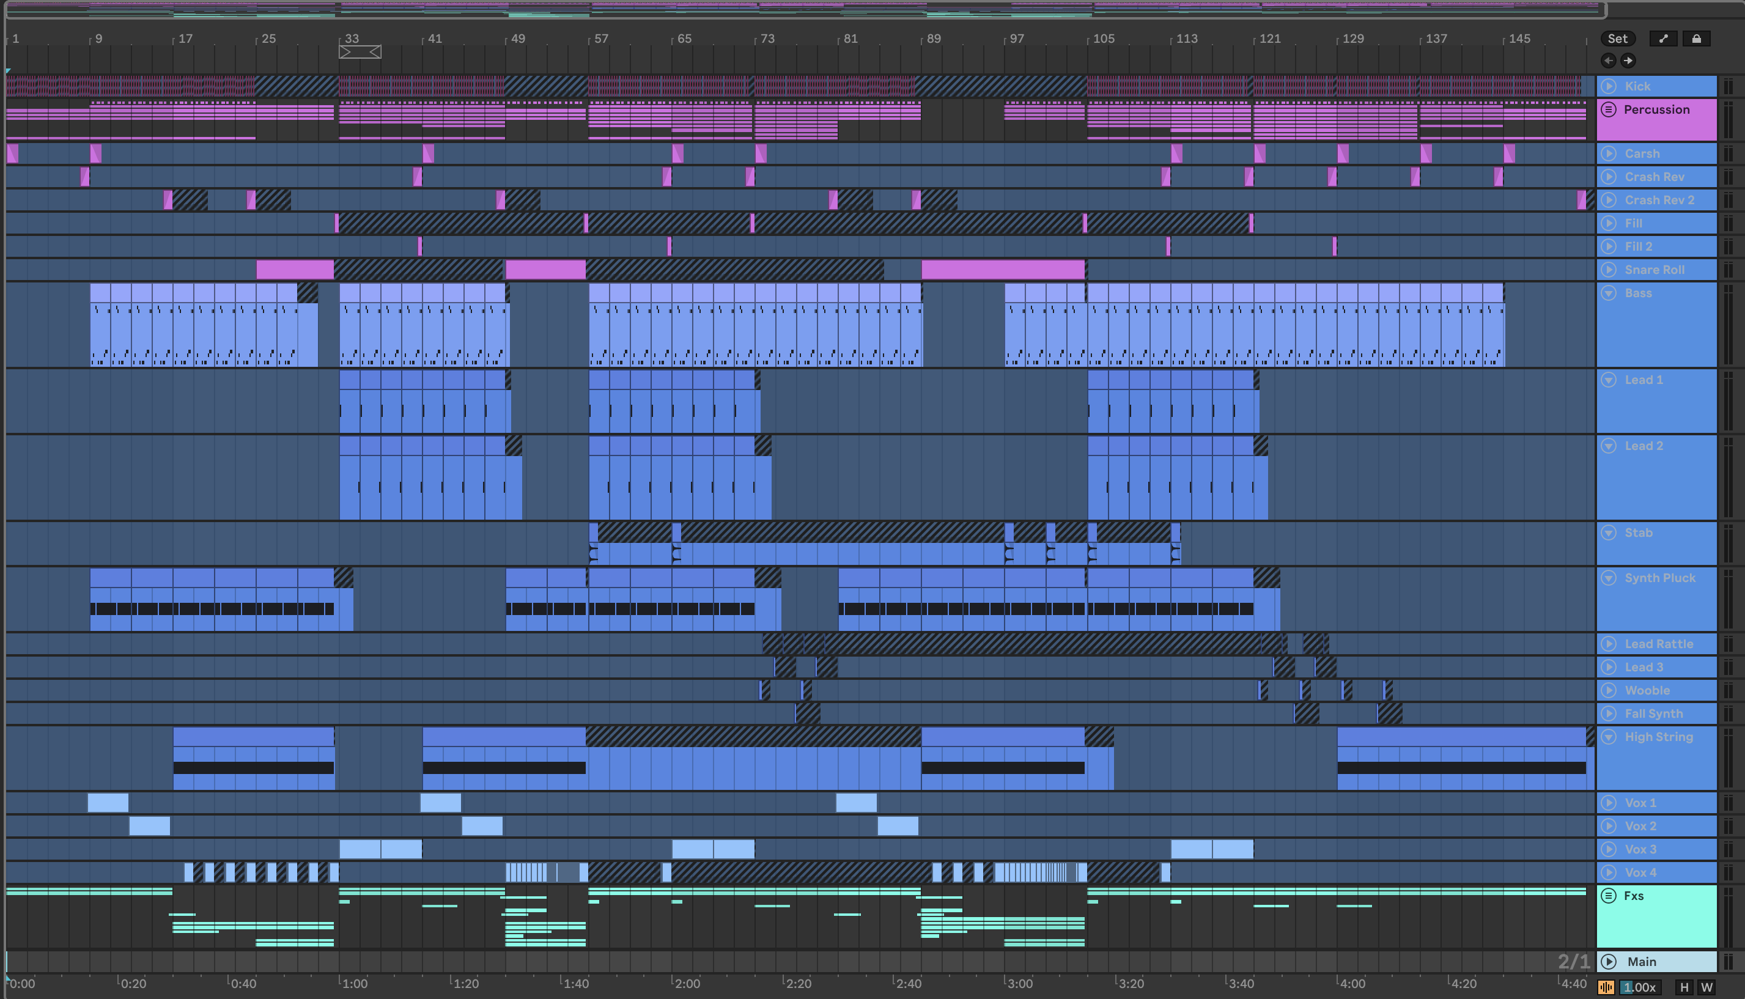Jump to next locator arrow
This screenshot has height=999, width=1745.
coord(1628,61)
